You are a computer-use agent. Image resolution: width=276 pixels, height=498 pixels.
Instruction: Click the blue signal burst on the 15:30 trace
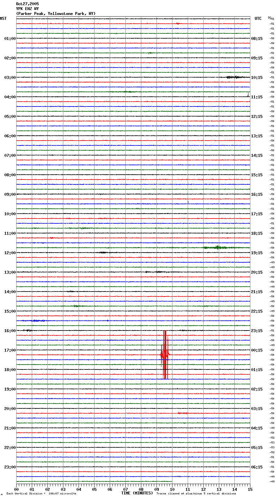[x=36, y=321]
